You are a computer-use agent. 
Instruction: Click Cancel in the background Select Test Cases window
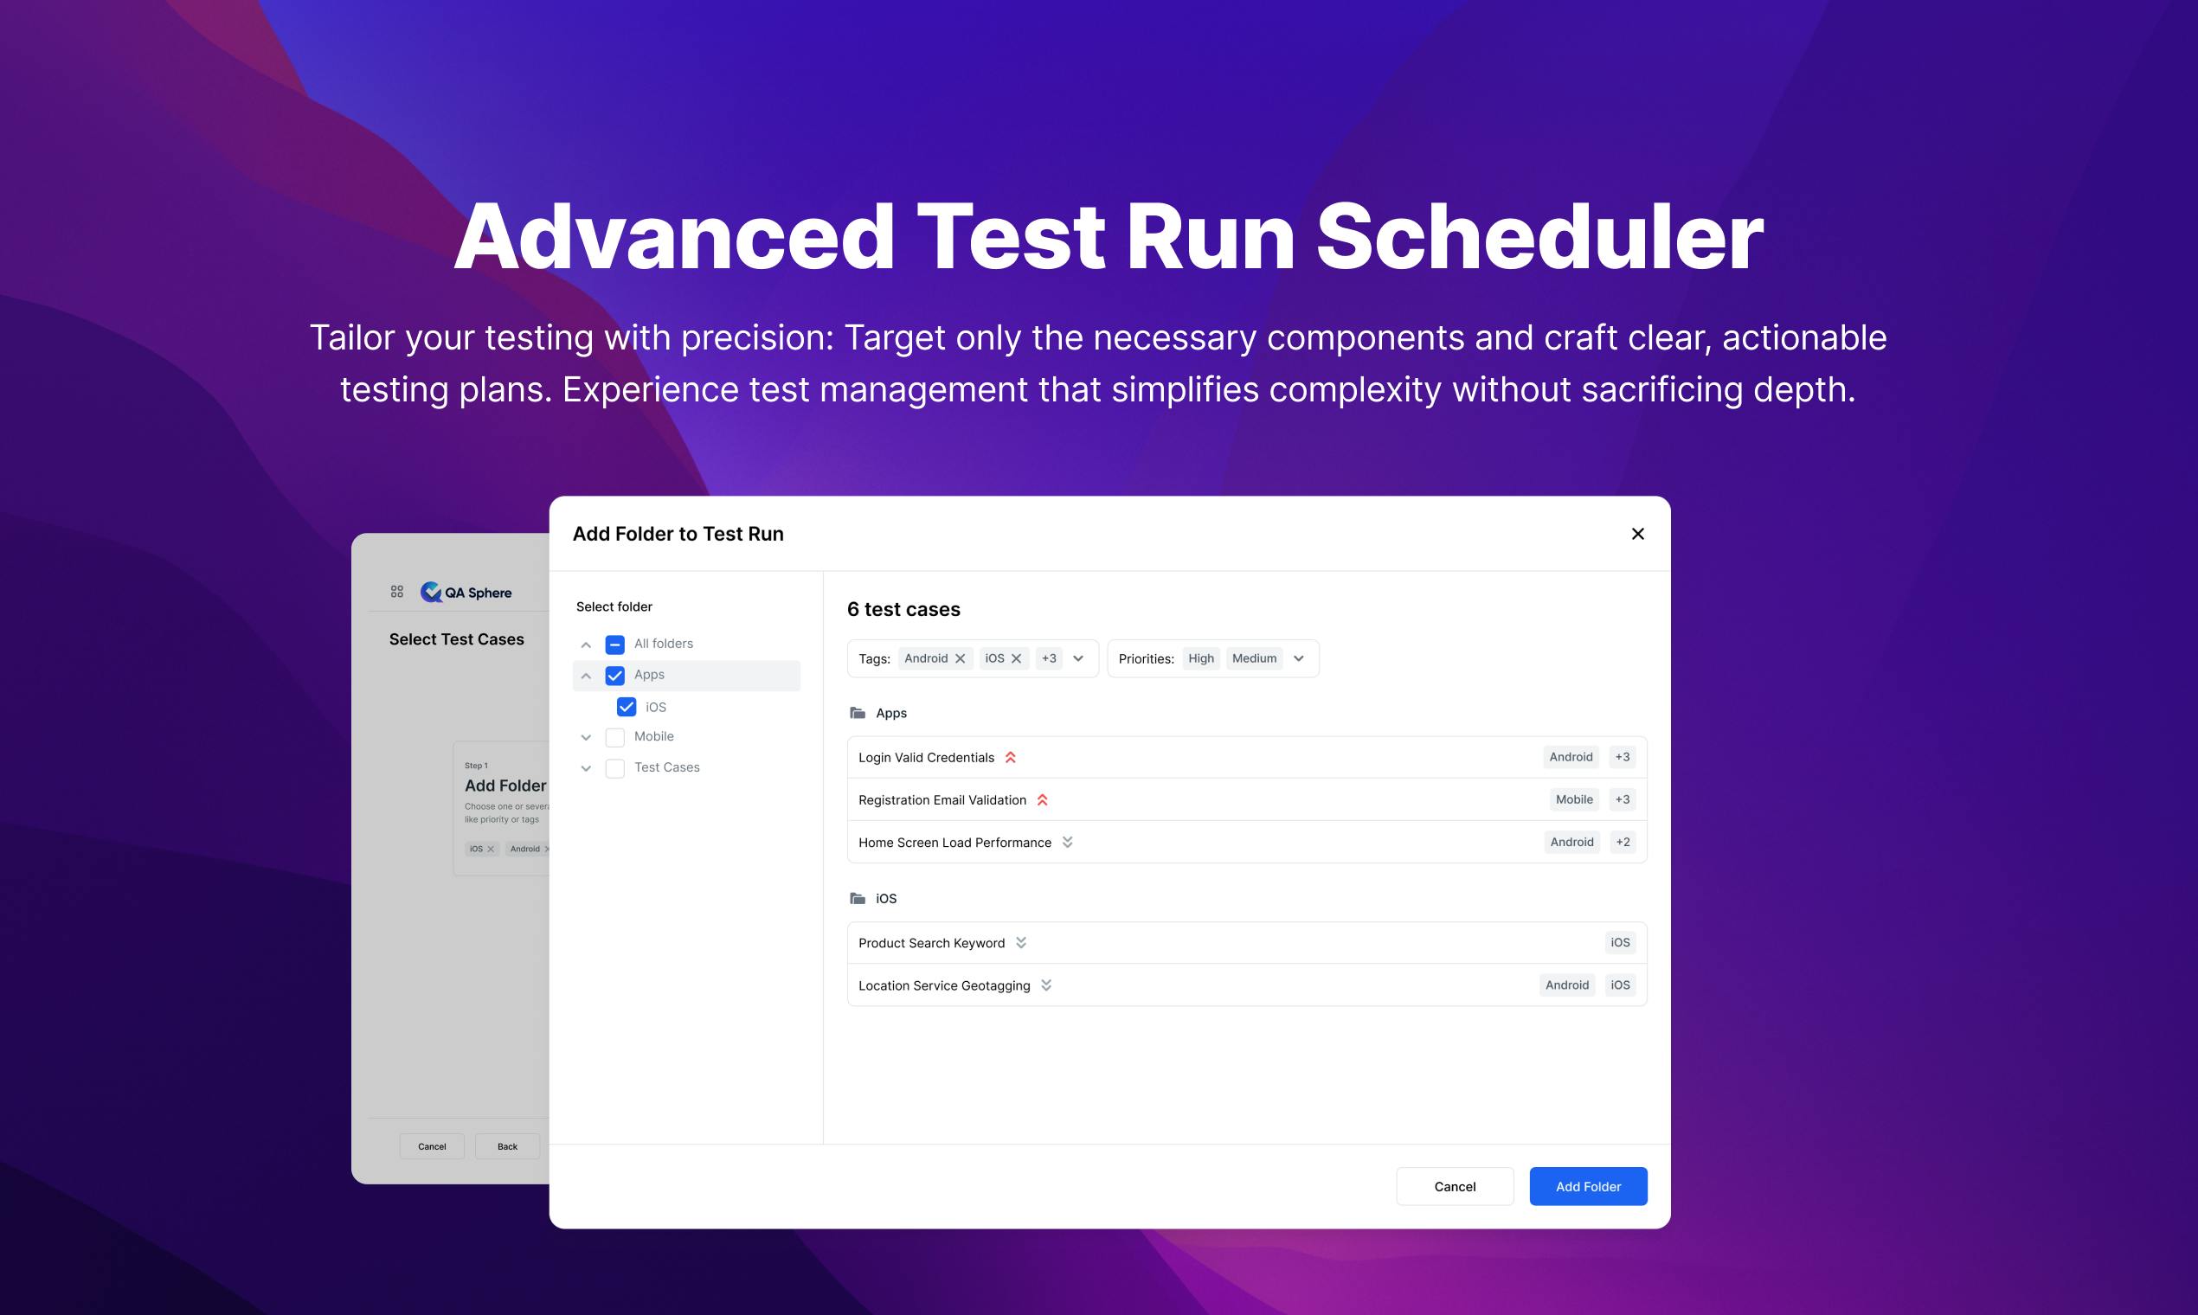click(432, 1145)
